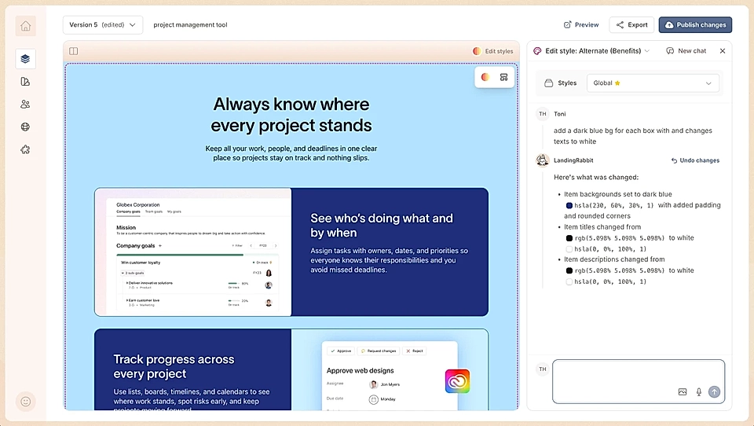Click Edit styles in canvas header
This screenshot has height=426, width=754.
pyautogui.click(x=493, y=51)
